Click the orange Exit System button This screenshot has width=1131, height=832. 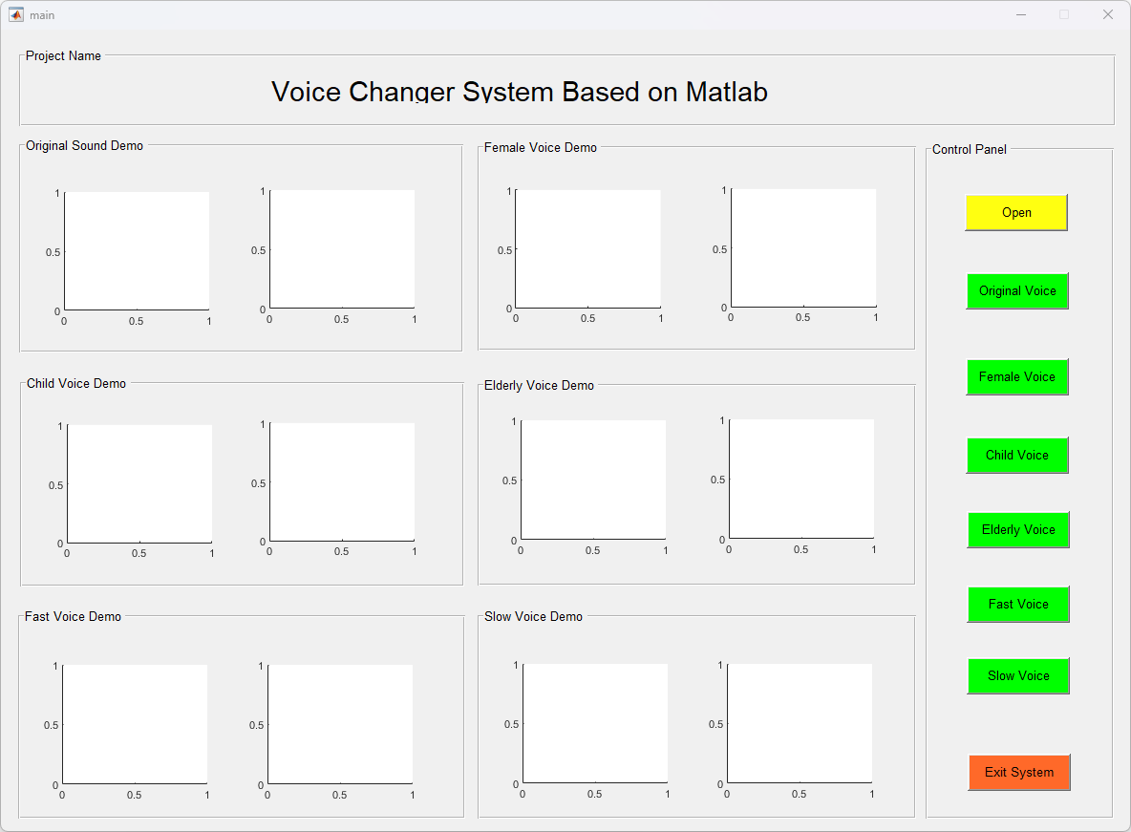click(x=1018, y=772)
